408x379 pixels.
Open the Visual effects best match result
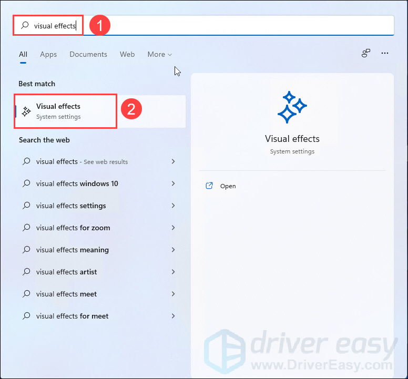100,111
